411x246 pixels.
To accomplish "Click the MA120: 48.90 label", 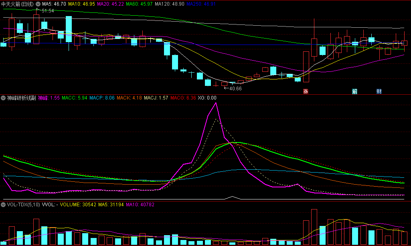I will tap(169, 4).
